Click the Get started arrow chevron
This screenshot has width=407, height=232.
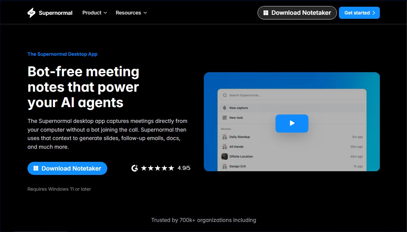pos(373,13)
